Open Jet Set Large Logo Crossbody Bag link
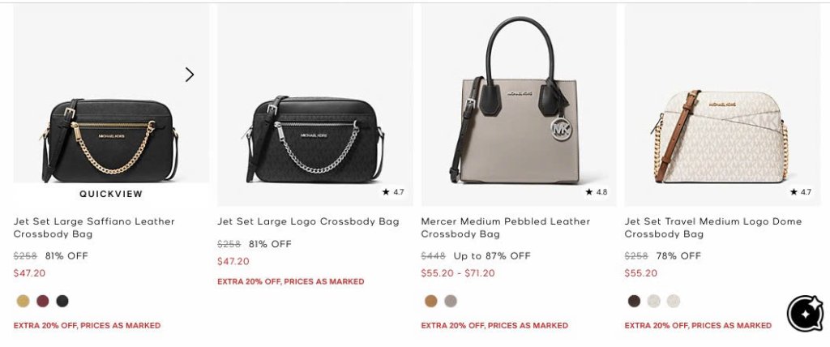 [308, 221]
